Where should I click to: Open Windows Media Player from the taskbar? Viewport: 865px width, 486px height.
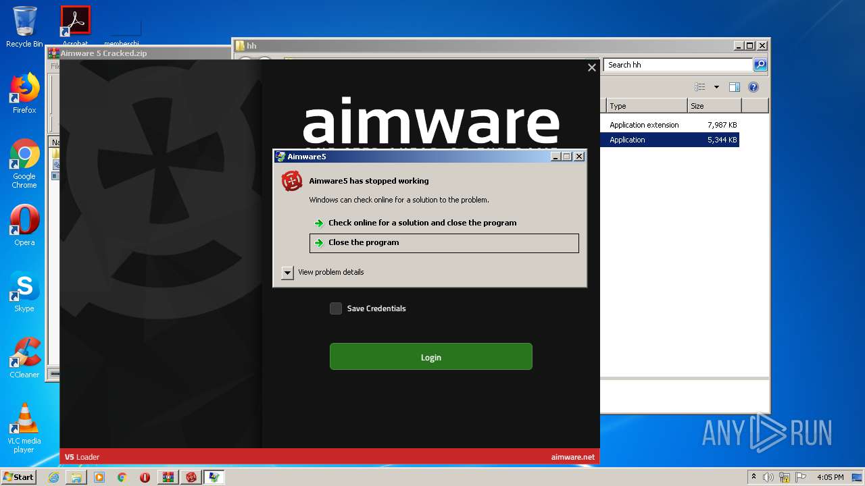pos(99,477)
